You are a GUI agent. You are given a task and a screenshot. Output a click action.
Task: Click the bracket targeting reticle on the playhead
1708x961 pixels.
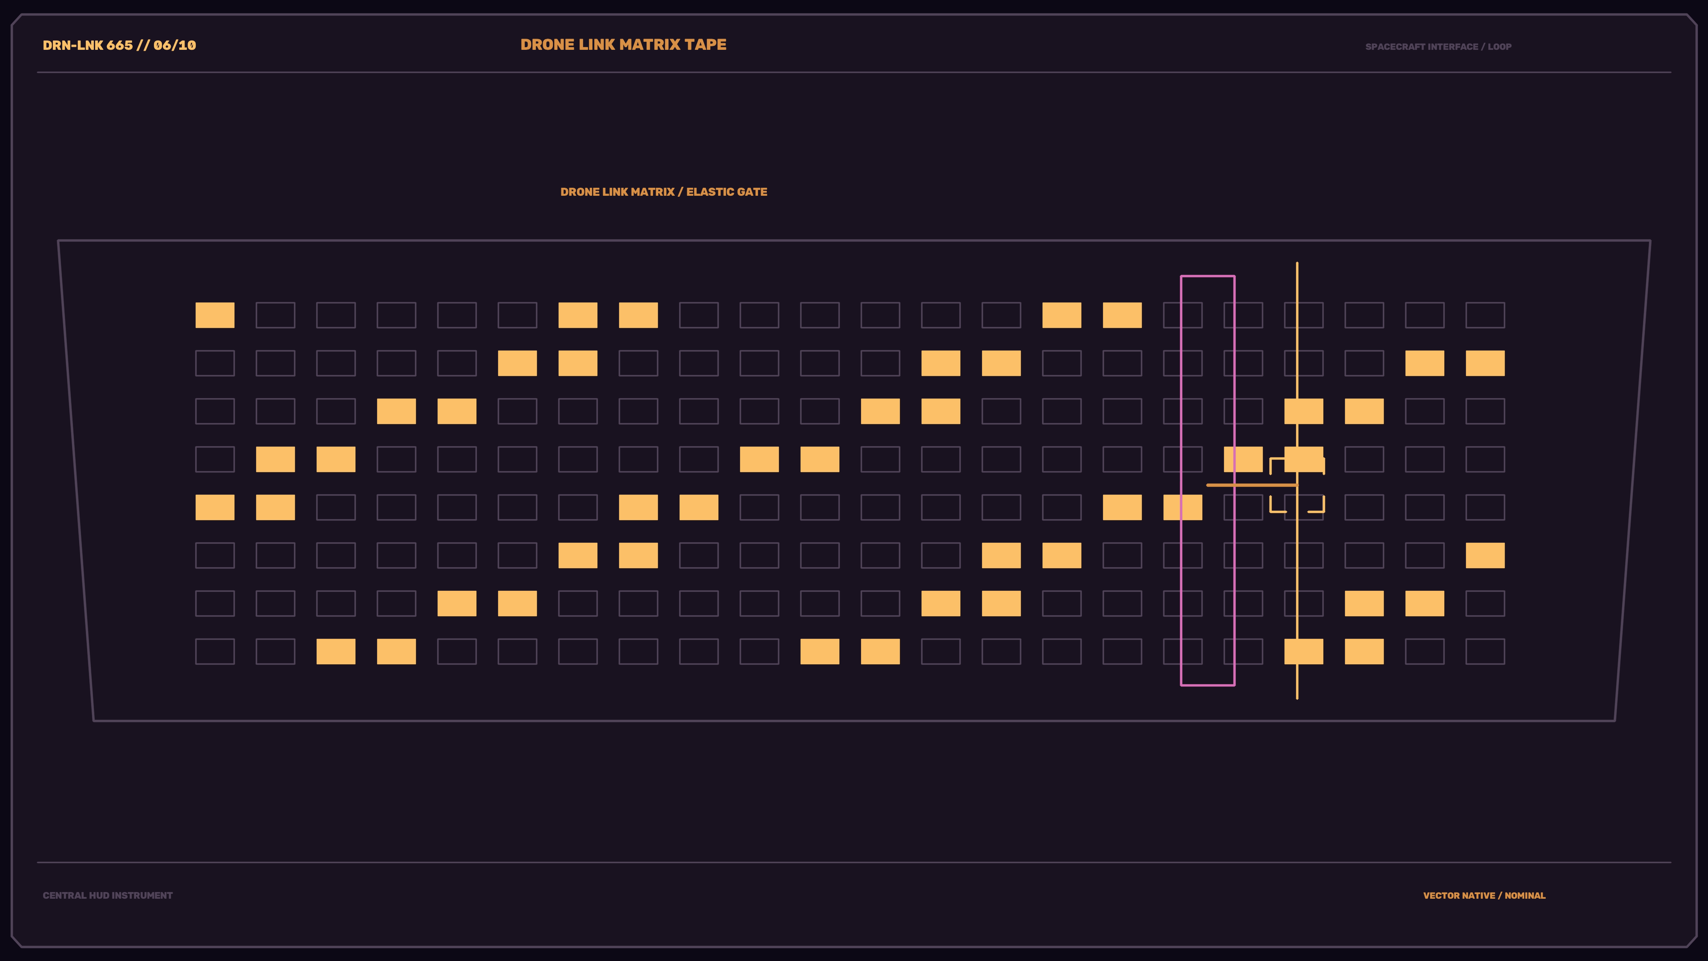click(1297, 485)
